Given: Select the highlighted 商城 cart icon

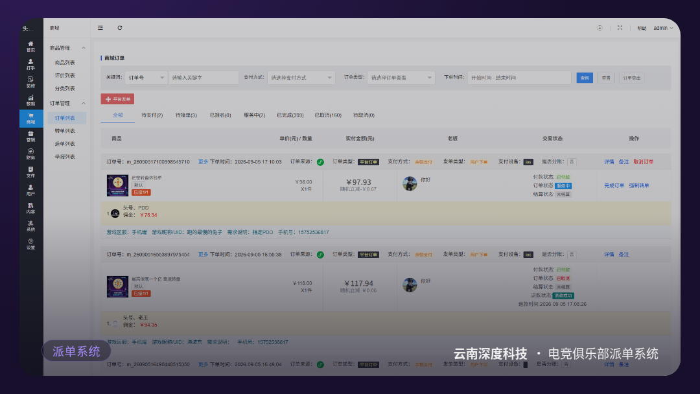Looking at the screenshot, I should coord(31,119).
